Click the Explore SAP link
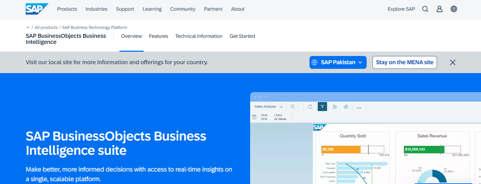This screenshot has width=481, height=184. click(x=401, y=9)
